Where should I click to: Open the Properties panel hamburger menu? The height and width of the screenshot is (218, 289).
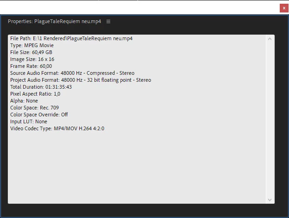pyautogui.click(x=108, y=22)
